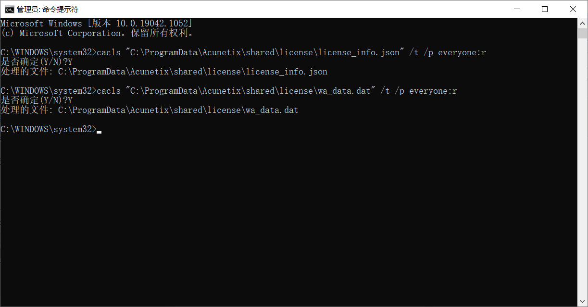Image resolution: width=588 pixels, height=307 pixels.
Task: Click the second 是否确定(Y/N)?Y confirmation line
Action: pos(37,100)
